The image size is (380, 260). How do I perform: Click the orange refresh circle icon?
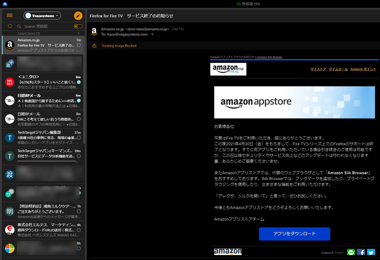tap(10, 26)
